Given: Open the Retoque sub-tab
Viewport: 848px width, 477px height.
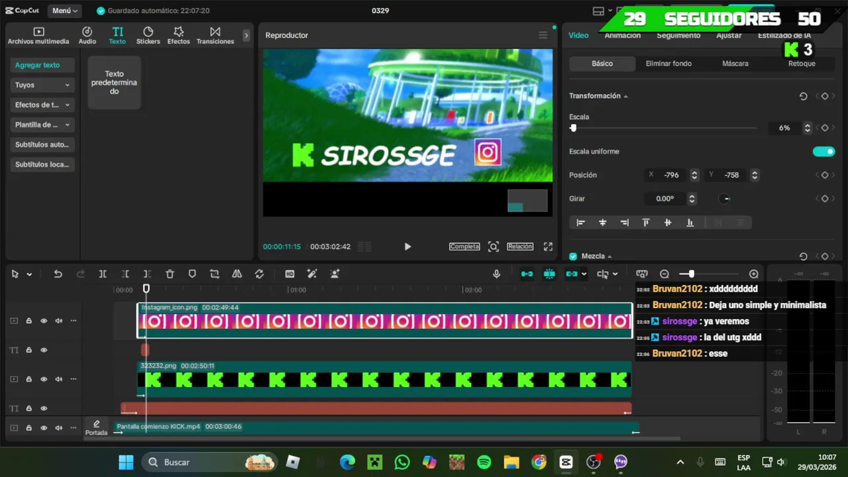Looking at the screenshot, I should coord(802,64).
